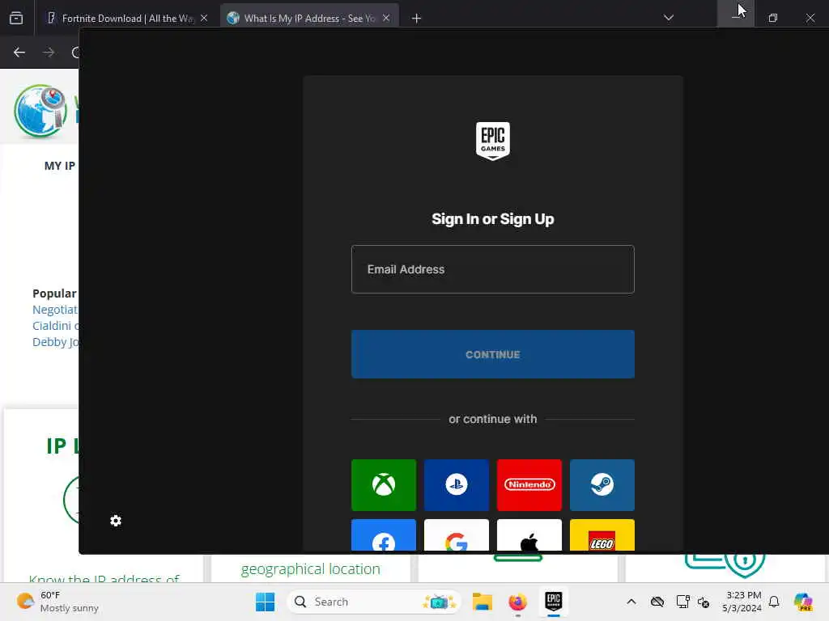Open the clock showing 3:23 PM

(742, 602)
